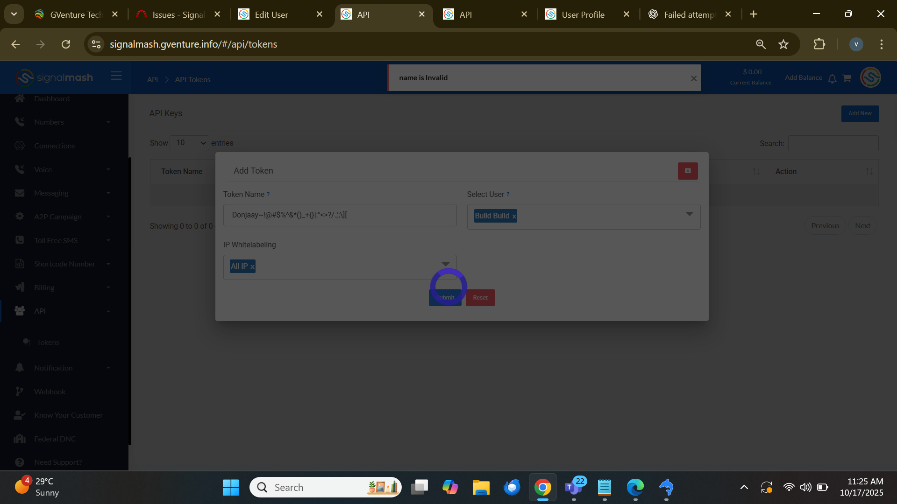Remove the 'All IP' whitelabel tag
Image resolution: width=897 pixels, height=504 pixels.
252,266
